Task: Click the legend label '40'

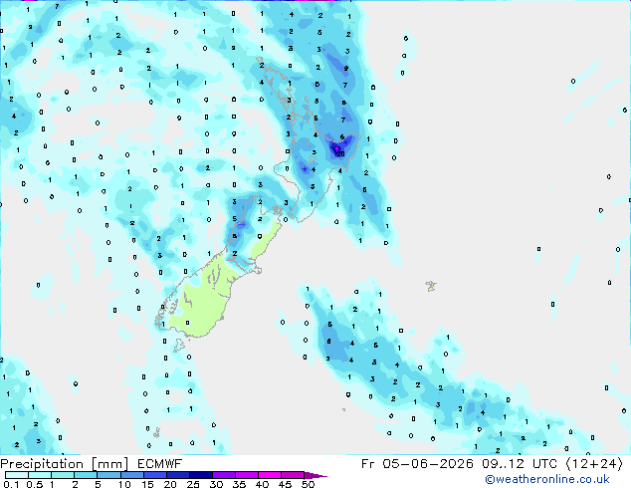Action: (x=262, y=484)
